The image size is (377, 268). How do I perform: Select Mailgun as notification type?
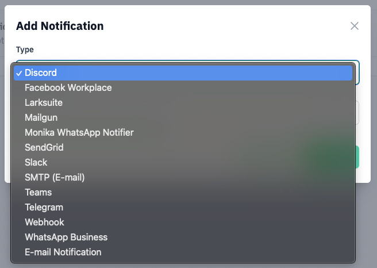pyautogui.click(x=183, y=118)
